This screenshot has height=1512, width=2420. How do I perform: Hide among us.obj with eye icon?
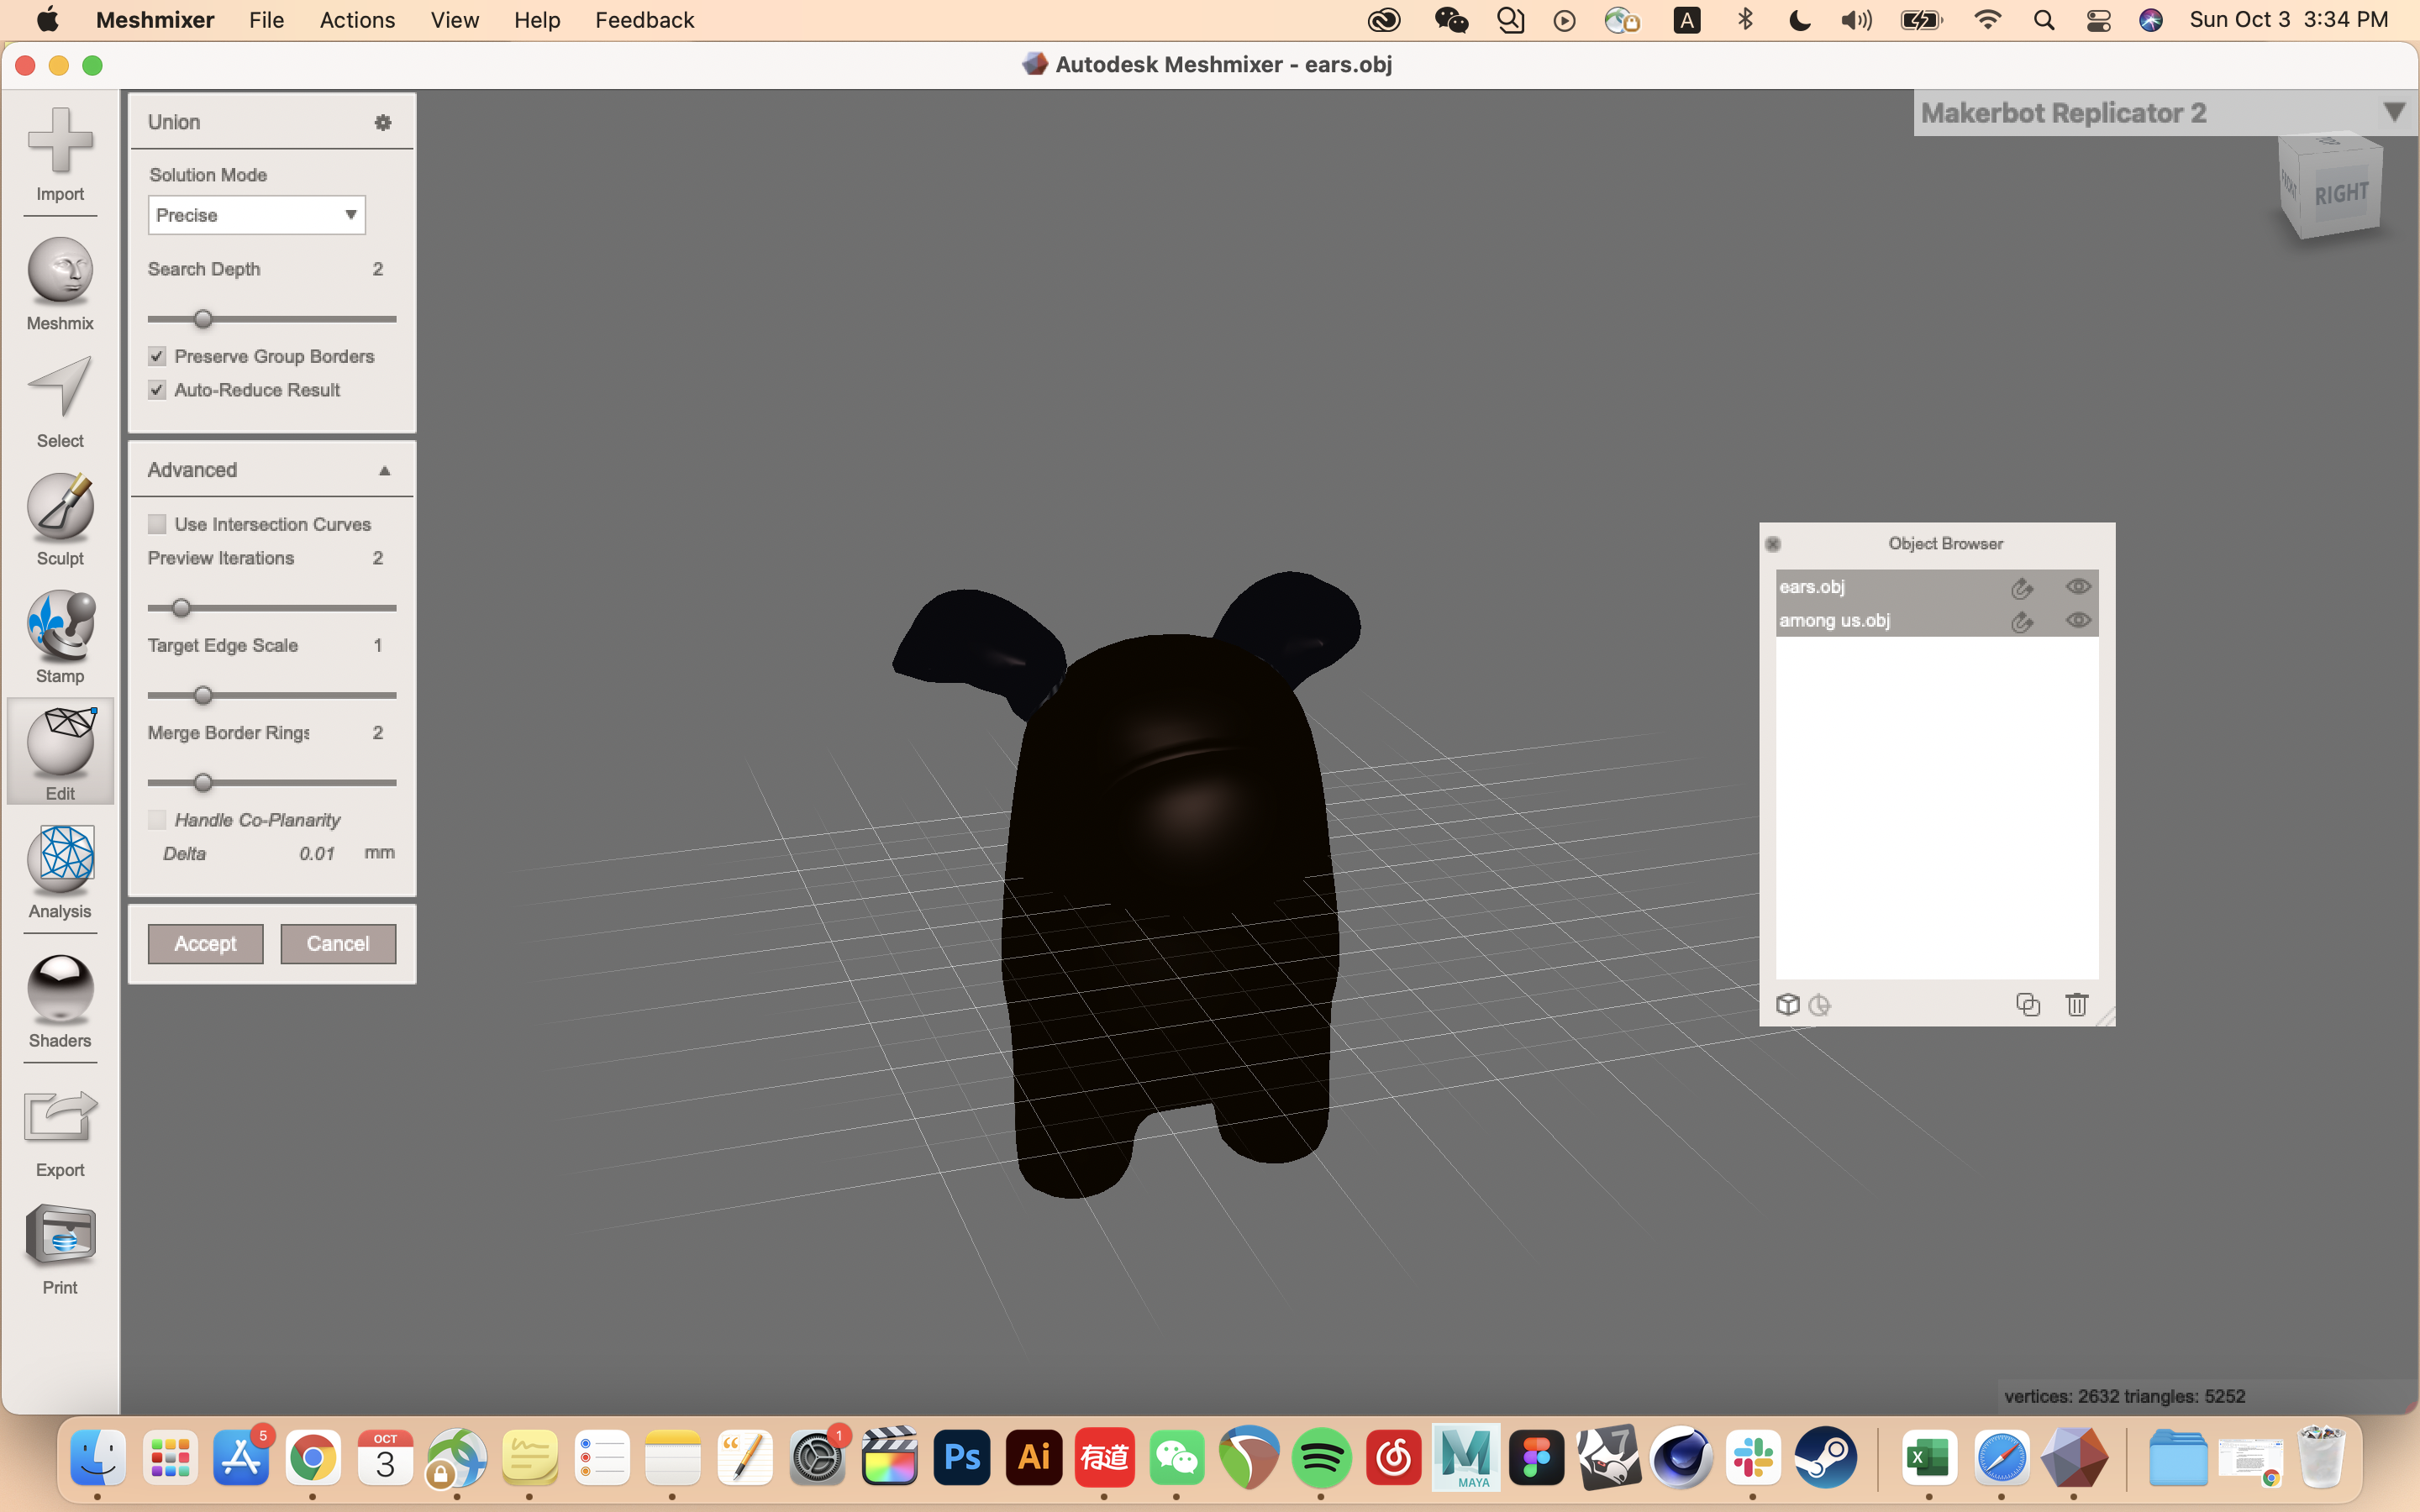coord(2078,621)
